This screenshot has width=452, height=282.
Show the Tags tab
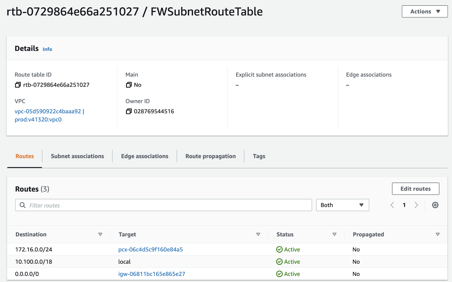(259, 156)
